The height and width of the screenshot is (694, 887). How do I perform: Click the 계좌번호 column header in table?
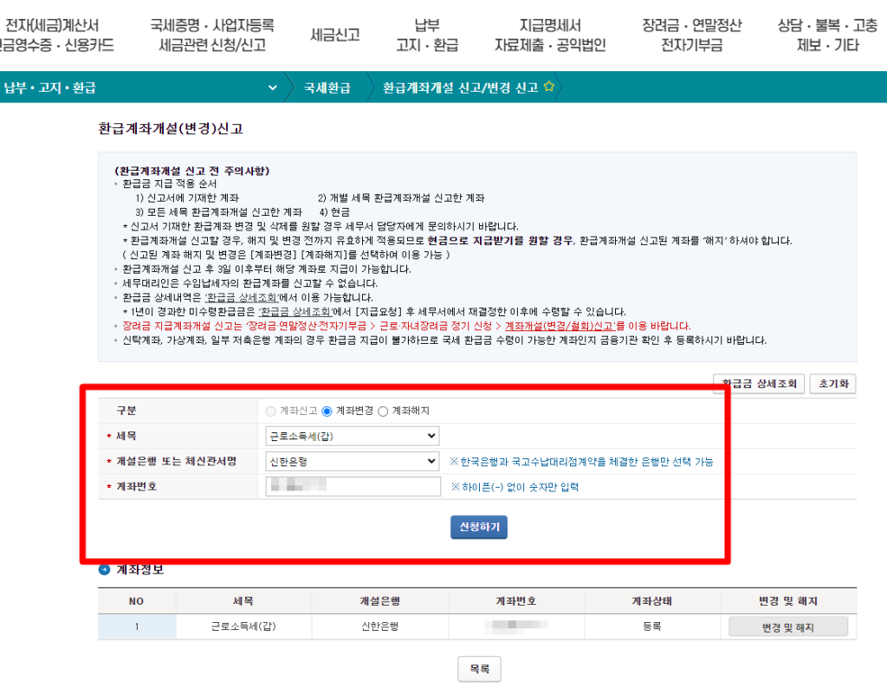516,601
